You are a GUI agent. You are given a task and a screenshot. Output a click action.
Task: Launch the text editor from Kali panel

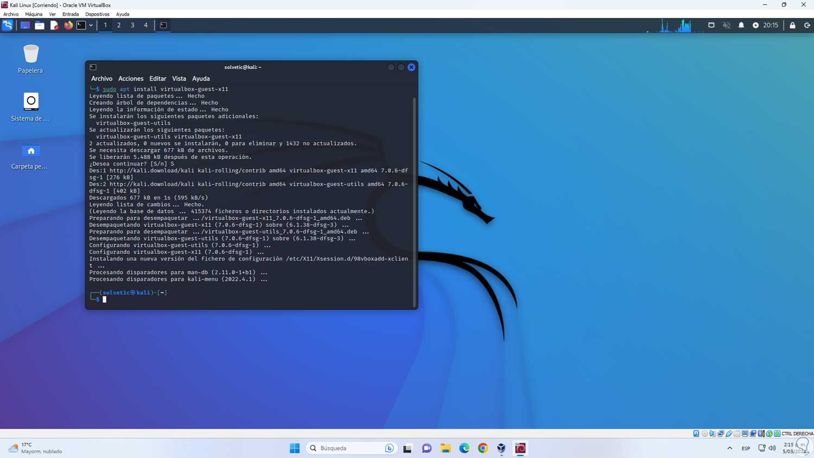click(x=54, y=25)
